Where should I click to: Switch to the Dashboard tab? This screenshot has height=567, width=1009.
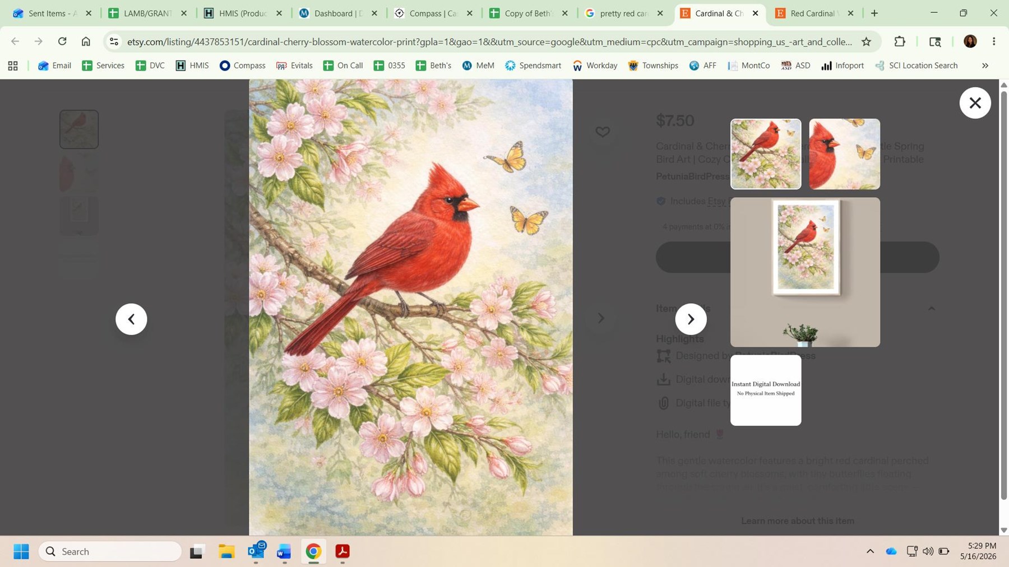(x=338, y=13)
